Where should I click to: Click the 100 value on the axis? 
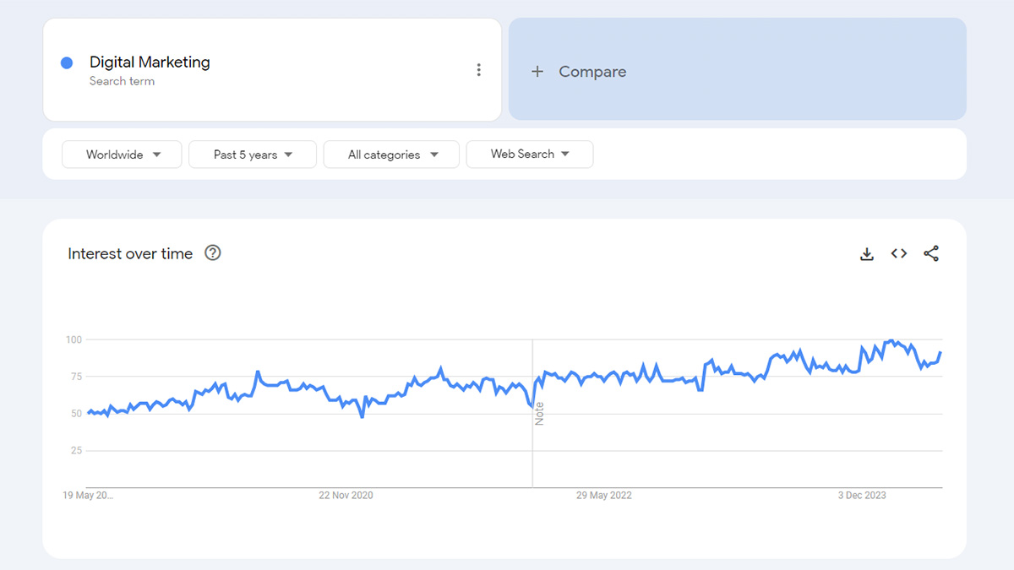pos(73,339)
